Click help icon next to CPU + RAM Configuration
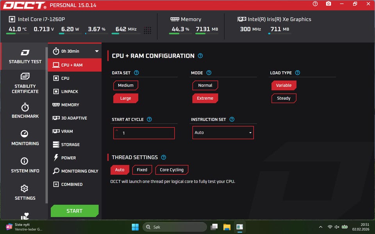The image size is (375, 234). point(200,56)
